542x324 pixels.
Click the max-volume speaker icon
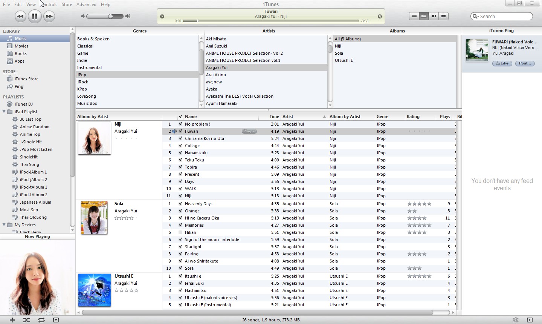128,16
